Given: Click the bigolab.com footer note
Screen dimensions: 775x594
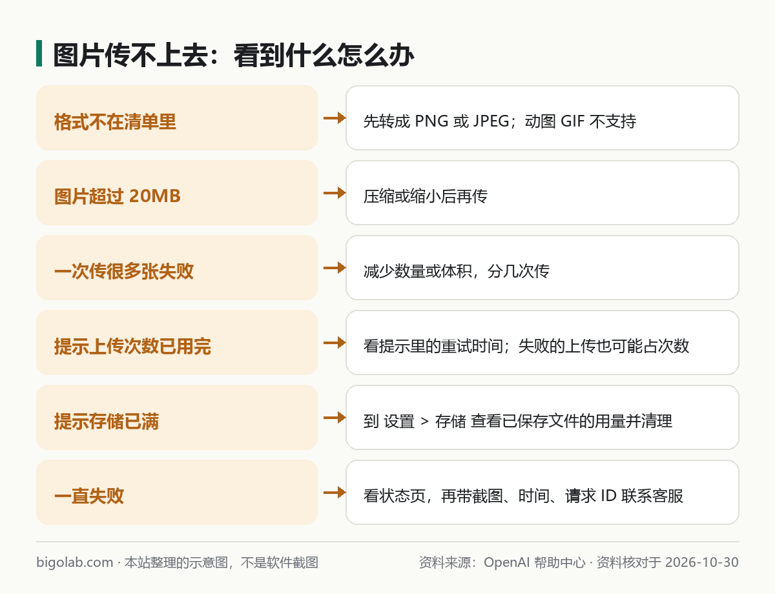Looking at the screenshot, I should point(177,562).
